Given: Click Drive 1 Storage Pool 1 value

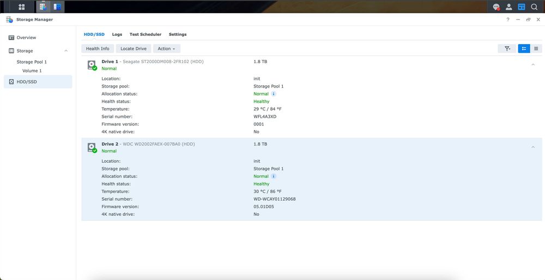Looking at the screenshot, I should coord(268,86).
